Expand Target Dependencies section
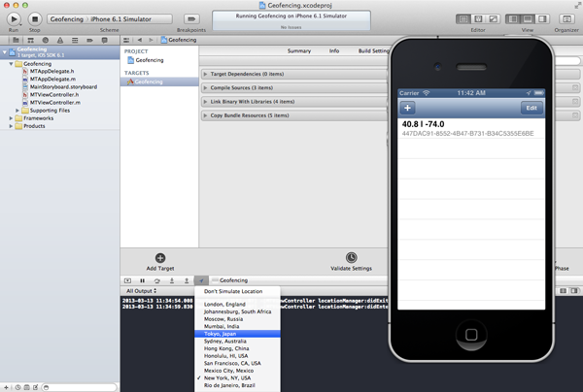Viewport: 583px width, 392px height. [205, 75]
